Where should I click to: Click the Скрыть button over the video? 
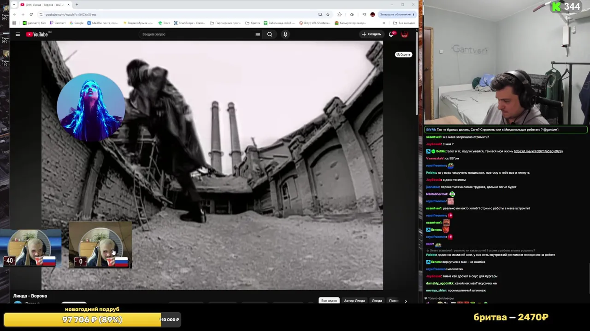403,54
